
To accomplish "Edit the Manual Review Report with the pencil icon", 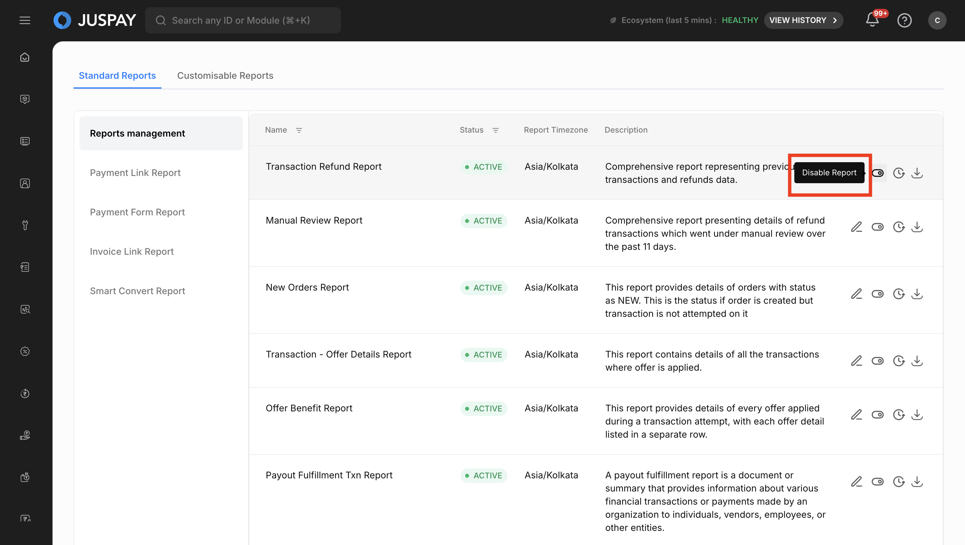I will click(856, 227).
